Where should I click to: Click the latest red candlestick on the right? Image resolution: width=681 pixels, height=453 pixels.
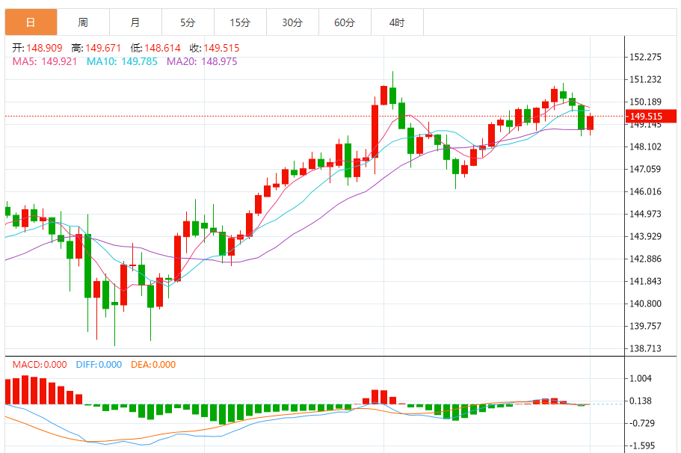(x=590, y=123)
